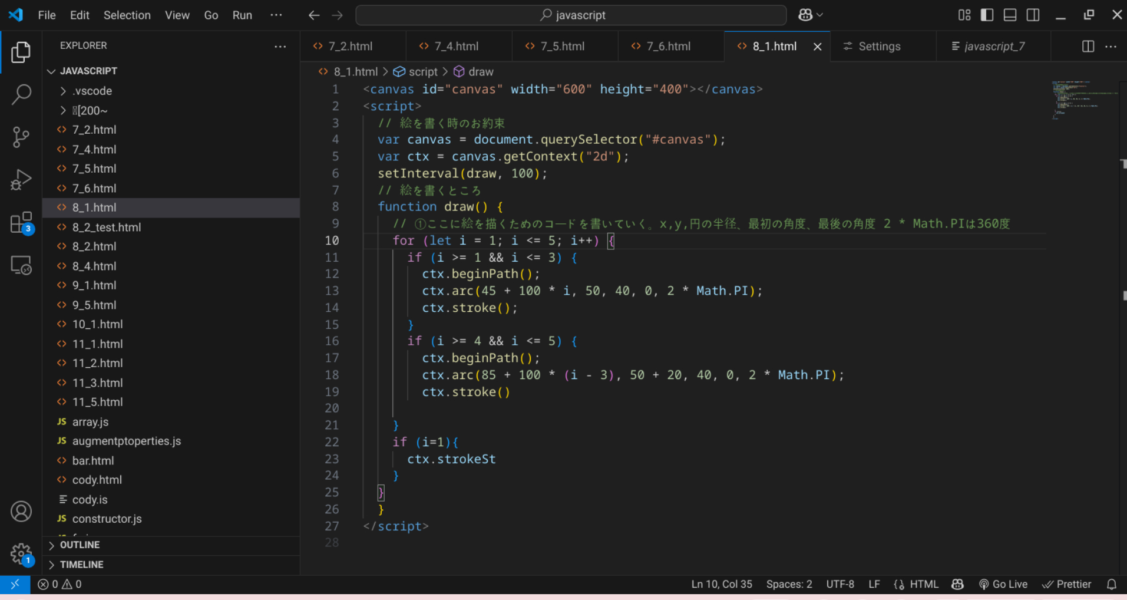Click Go Live in status bar
The width and height of the screenshot is (1127, 600).
click(1003, 584)
